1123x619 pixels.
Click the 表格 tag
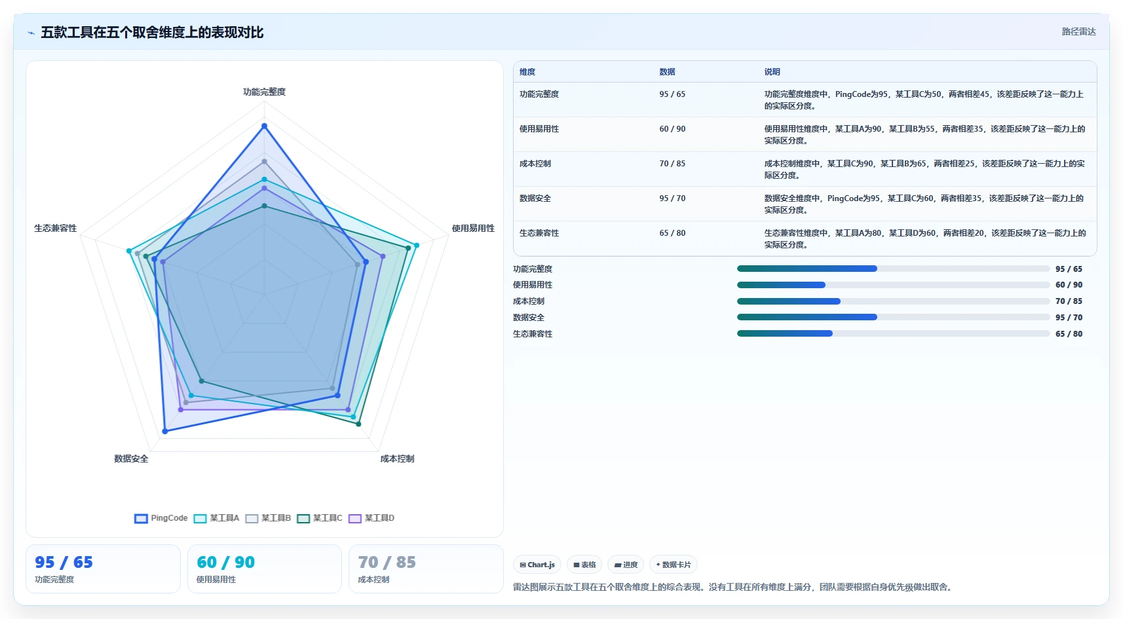584,565
